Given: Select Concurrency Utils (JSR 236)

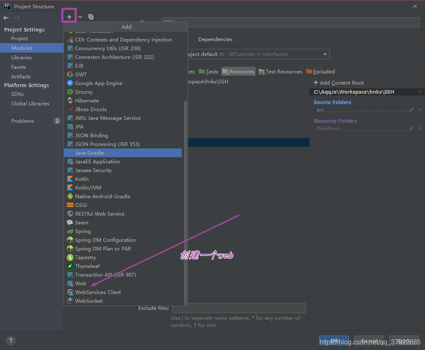Looking at the screenshot, I should pos(123,48).
